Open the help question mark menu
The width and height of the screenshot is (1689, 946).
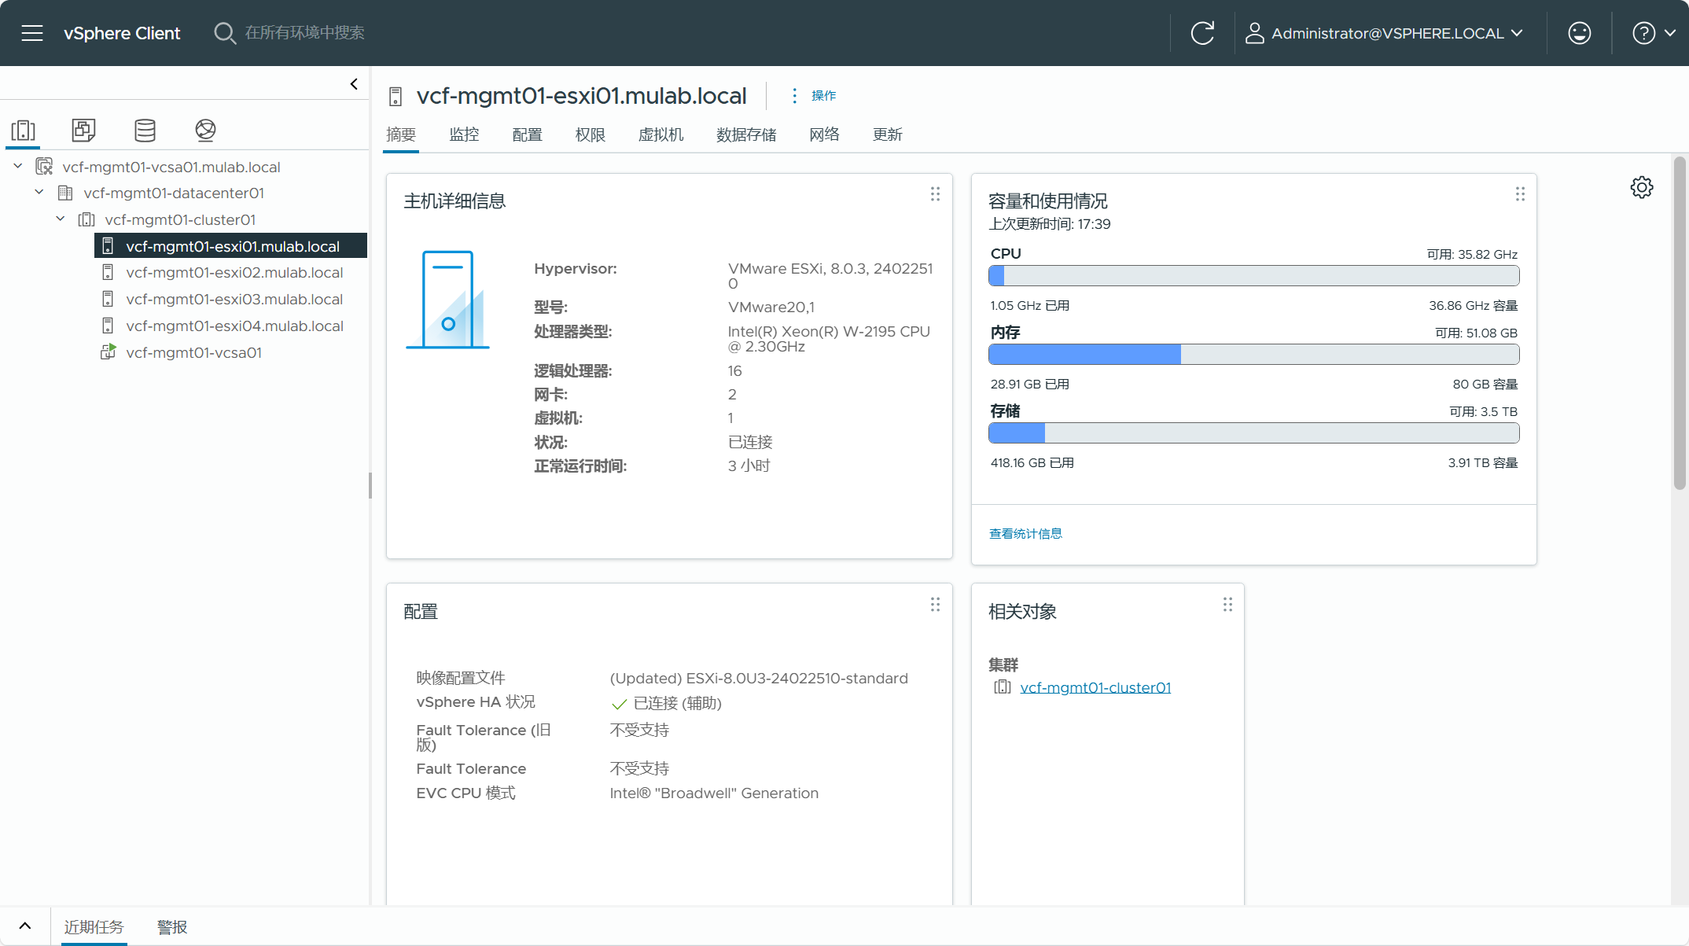(1654, 33)
